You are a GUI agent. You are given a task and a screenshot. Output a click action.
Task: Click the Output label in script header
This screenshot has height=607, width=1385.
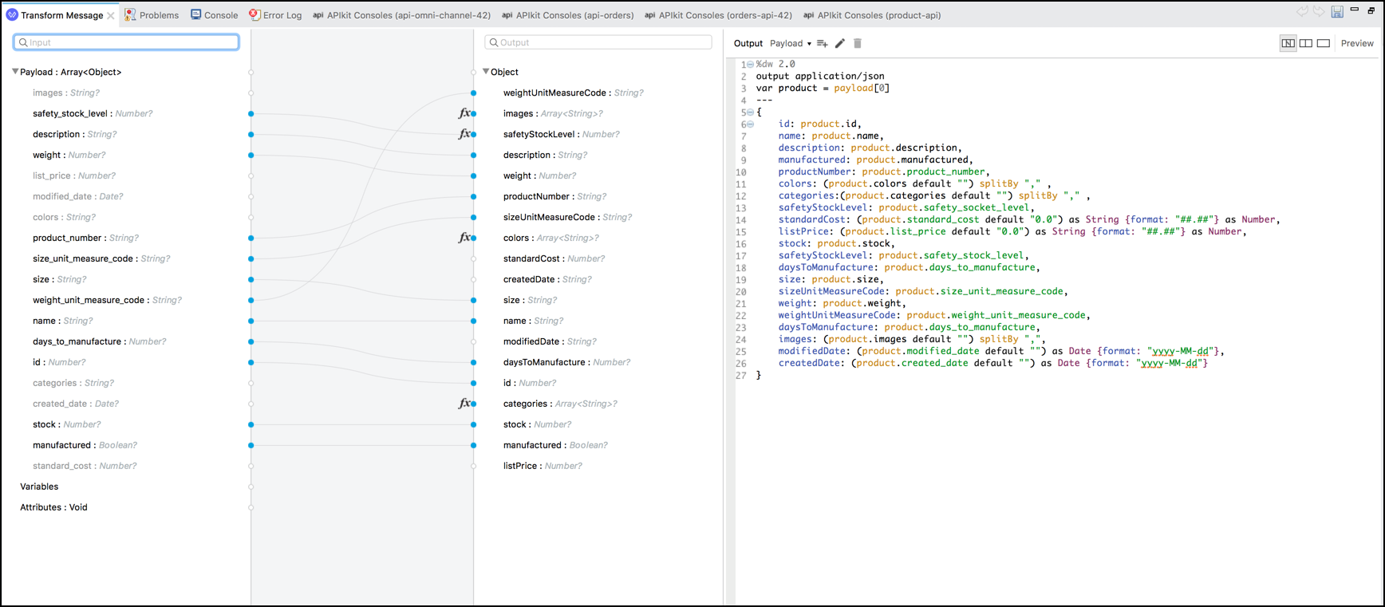(x=748, y=43)
